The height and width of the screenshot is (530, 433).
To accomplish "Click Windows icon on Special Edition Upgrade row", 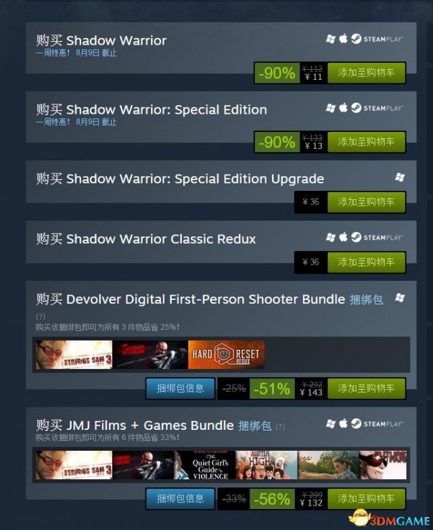I will click(400, 177).
